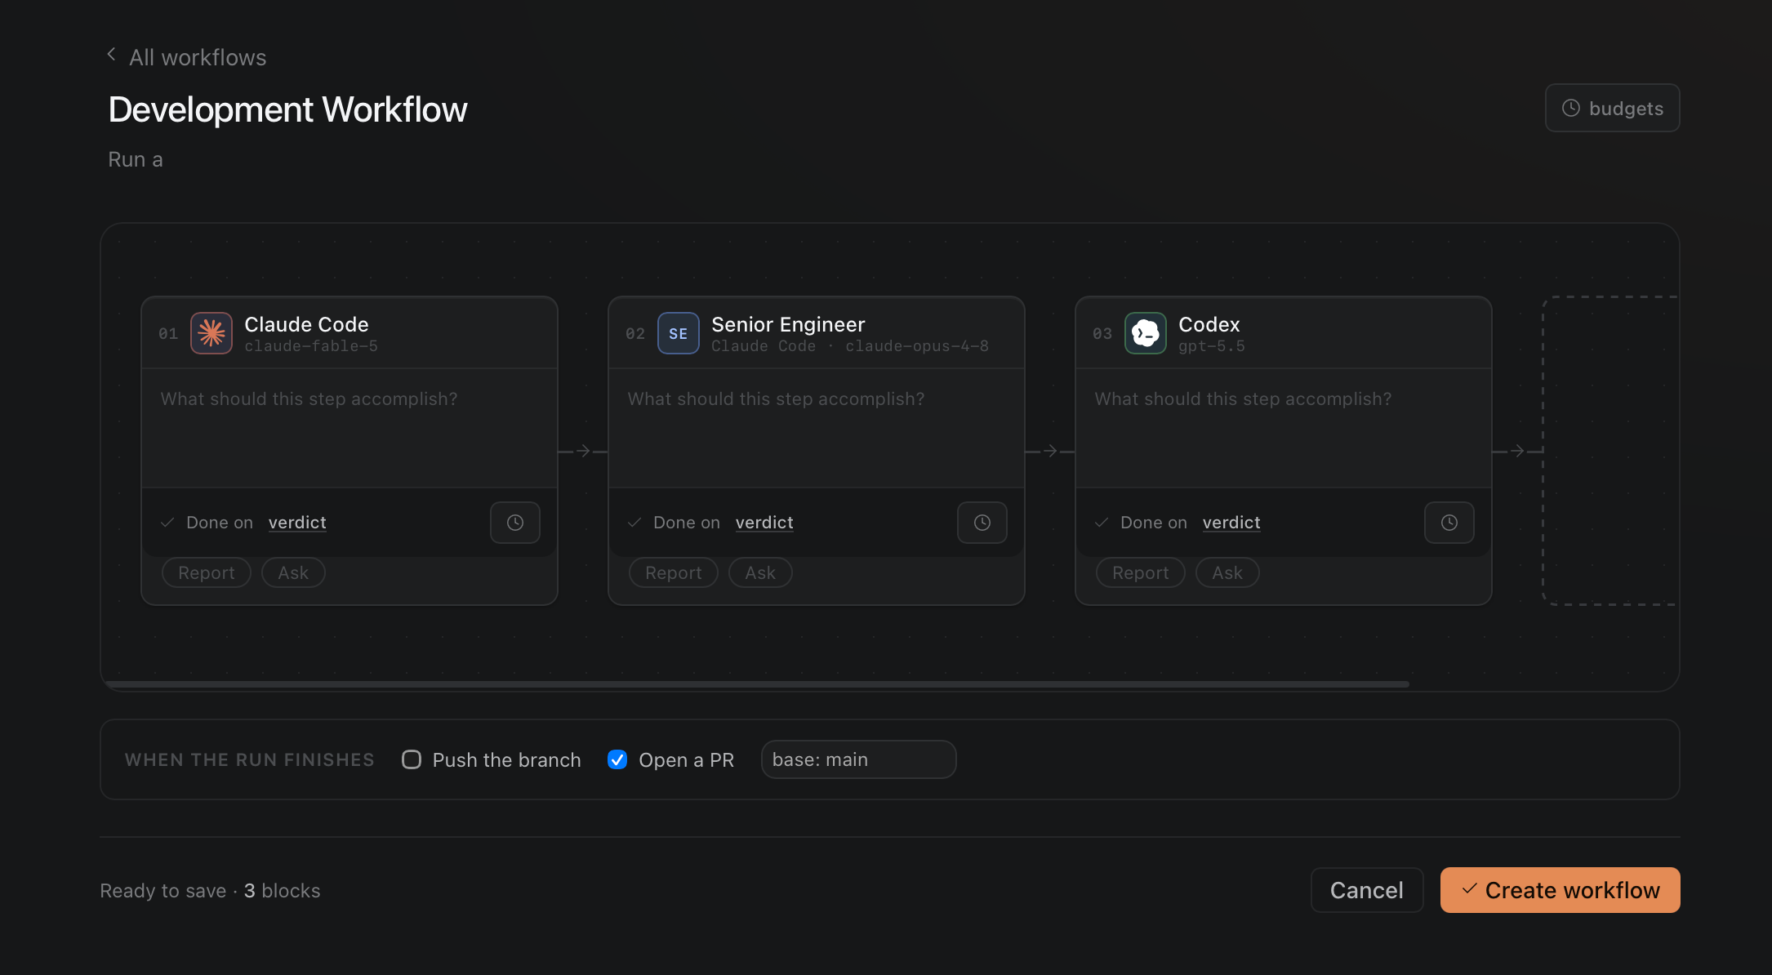Viewport: 1772px width, 975px height.
Task: Click the Codex step prompt field
Action: point(1284,429)
